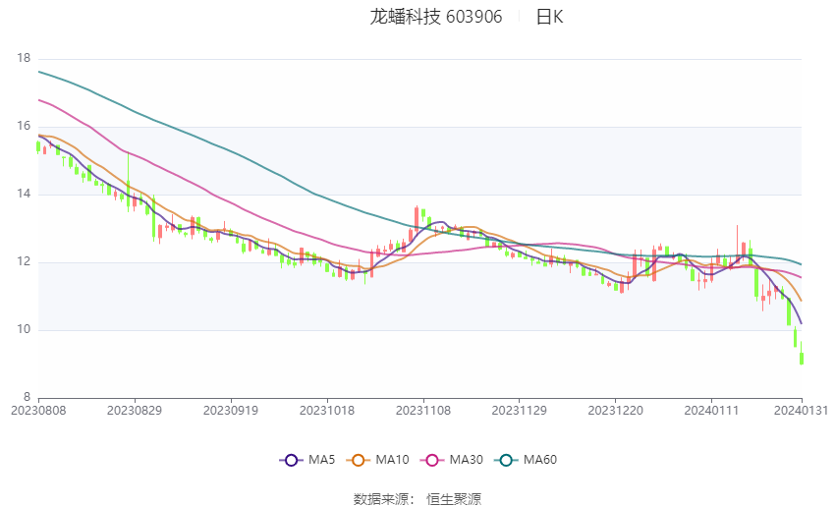Click the 12 price axis label
The height and width of the screenshot is (507, 835).
coord(24,261)
